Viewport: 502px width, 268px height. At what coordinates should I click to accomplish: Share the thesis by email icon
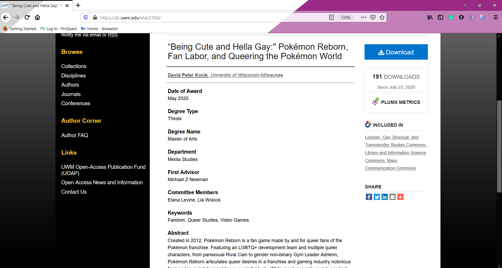pos(392,197)
